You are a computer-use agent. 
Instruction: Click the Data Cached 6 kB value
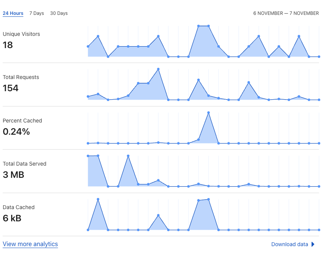[x=12, y=218]
